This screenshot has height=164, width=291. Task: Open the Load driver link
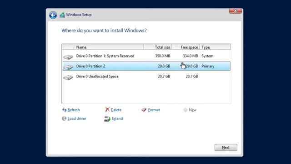[77, 118]
